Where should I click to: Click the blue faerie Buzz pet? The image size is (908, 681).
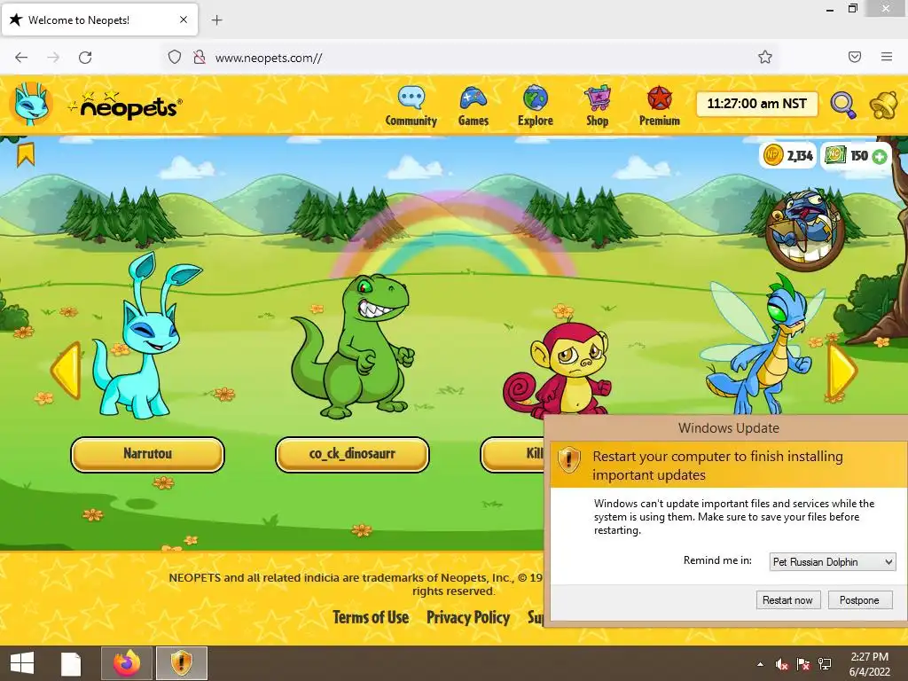coord(764,345)
